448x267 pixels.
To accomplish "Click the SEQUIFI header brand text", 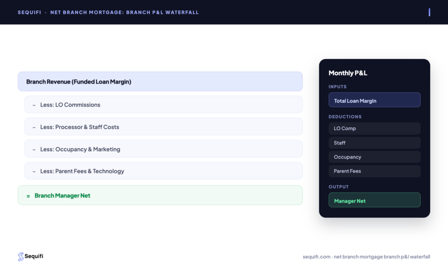I will pos(29,12).
